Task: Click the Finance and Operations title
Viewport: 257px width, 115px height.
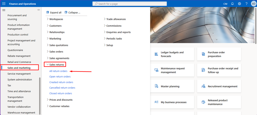Action: click(x=22, y=4)
